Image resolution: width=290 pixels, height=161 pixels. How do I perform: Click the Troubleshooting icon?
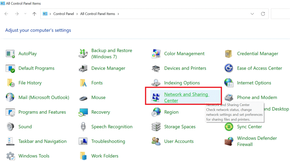point(83,141)
